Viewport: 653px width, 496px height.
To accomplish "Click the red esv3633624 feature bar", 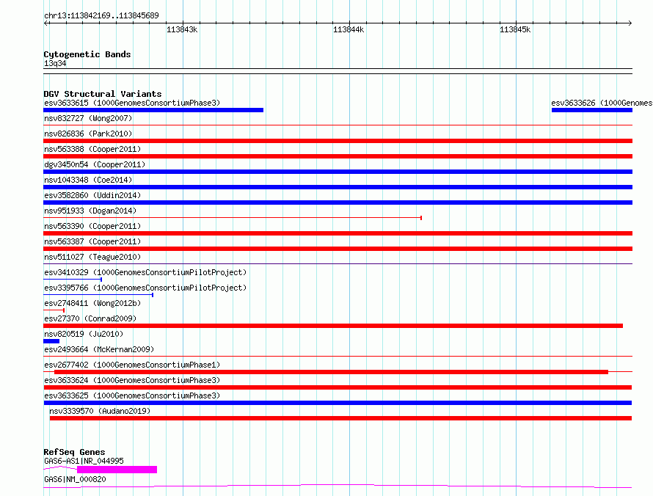I will pyautogui.click(x=338, y=387).
